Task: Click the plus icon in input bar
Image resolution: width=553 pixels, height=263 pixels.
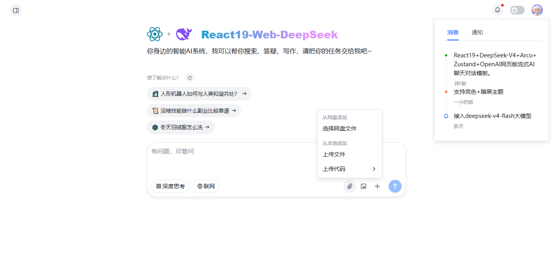Action: [x=377, y=186]
